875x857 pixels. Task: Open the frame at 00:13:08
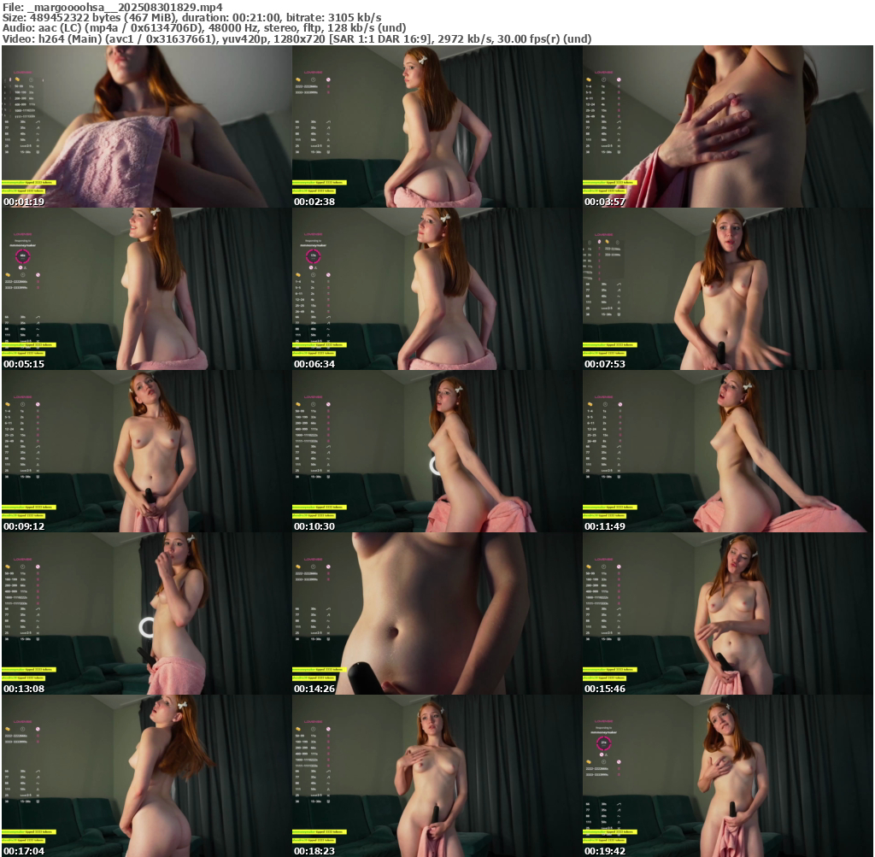[146, 613]
